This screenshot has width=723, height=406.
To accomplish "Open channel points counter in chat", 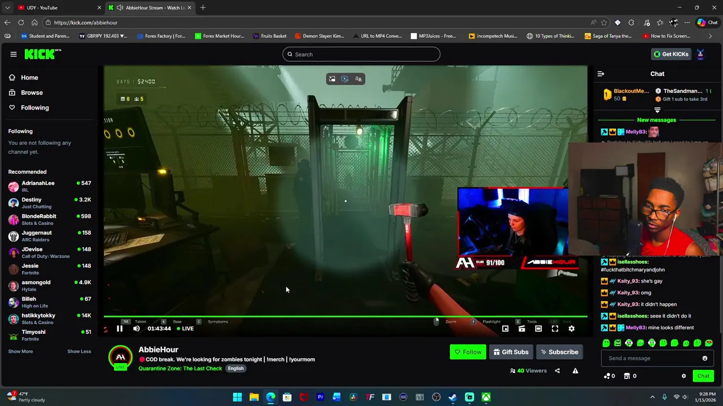I will pos(609,376).
